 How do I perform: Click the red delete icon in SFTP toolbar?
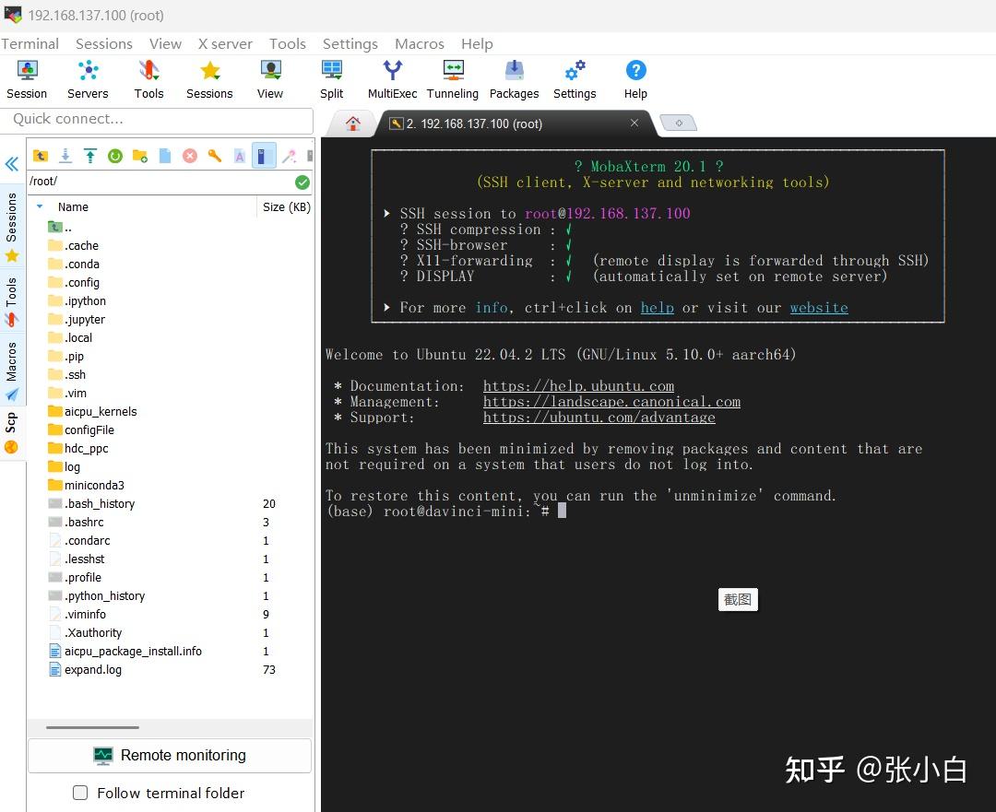coord(189,156)
